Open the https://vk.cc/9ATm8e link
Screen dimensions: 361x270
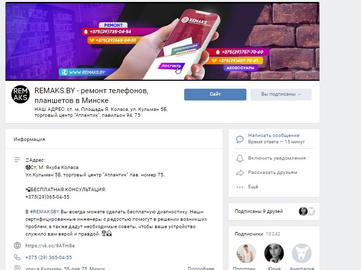point(50,246)
